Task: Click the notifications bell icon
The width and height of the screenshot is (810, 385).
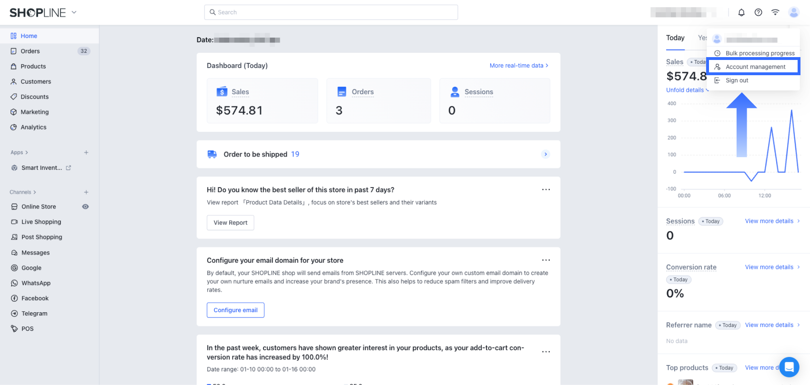Action: point(741,12)
